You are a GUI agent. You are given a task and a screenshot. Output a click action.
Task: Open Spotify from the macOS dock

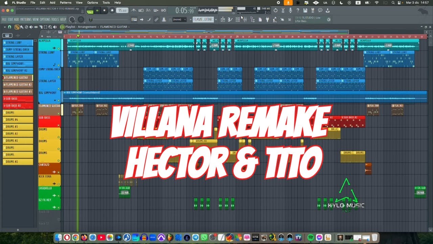tap(311, 237)
